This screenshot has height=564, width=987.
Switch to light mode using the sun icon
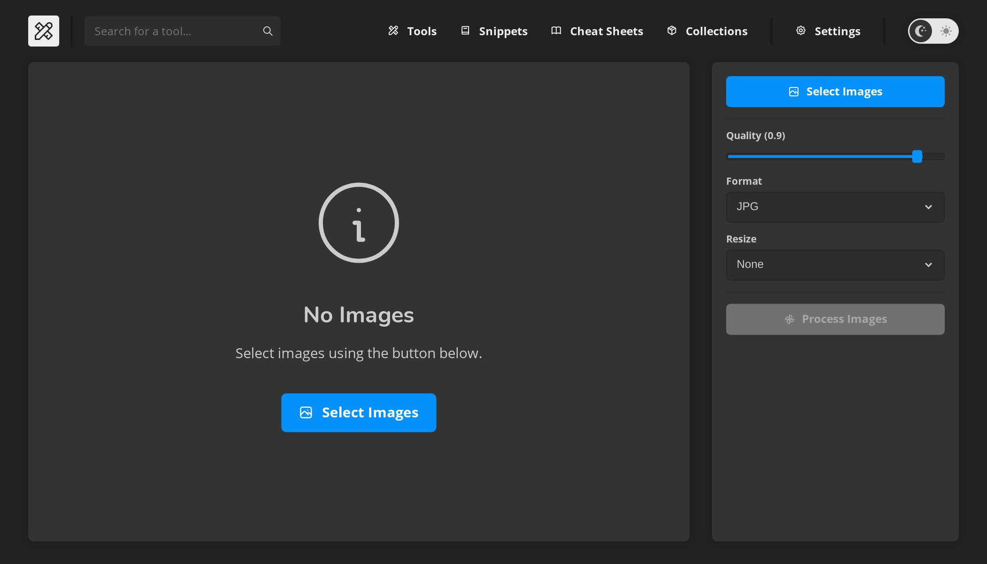946,31
